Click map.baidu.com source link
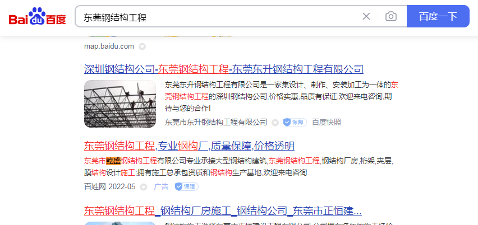Viewport: 478px width, 225px height. 109,46
